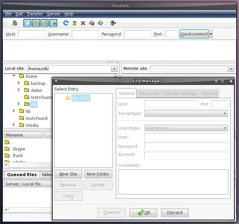Open the Quickconnect history dropdown arrow
Viewport: 239px width, 224px height.
pyautogui.click(x=211, y=34)
